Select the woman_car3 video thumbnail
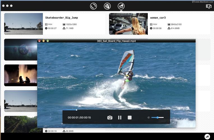This screenshot has width=214, height=140. click(128, 24)
